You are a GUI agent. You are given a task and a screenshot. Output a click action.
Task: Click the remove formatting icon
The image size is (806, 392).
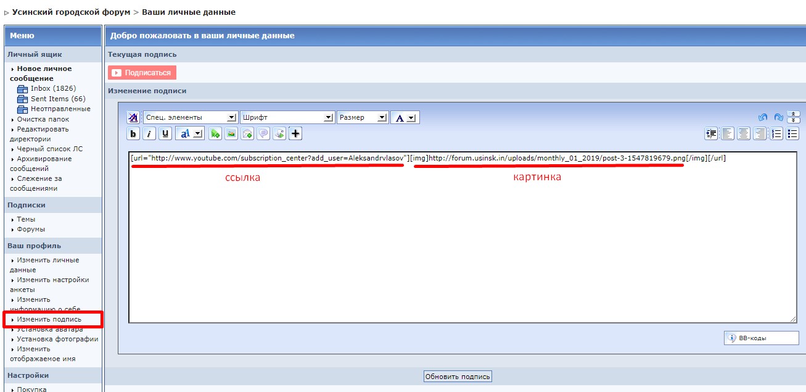pos(133,117)
